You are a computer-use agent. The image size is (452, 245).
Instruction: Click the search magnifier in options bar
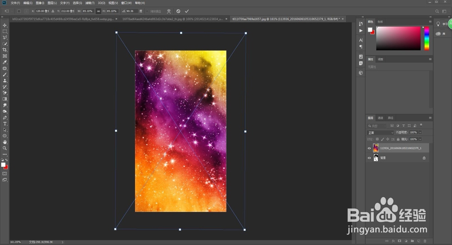(x=437, y=11)
